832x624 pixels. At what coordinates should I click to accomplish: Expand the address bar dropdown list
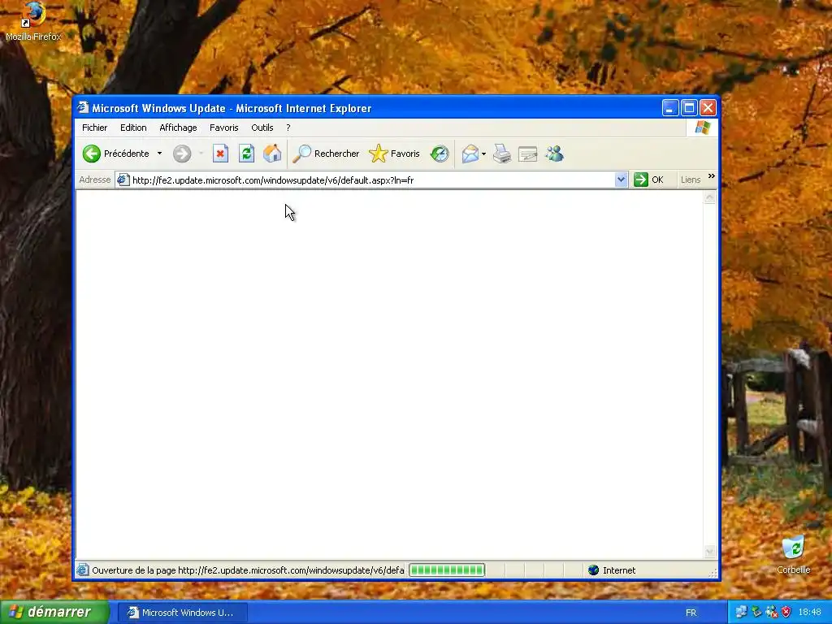coord(621,180)
